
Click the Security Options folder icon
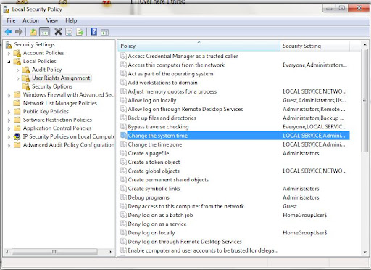point(26,86)
